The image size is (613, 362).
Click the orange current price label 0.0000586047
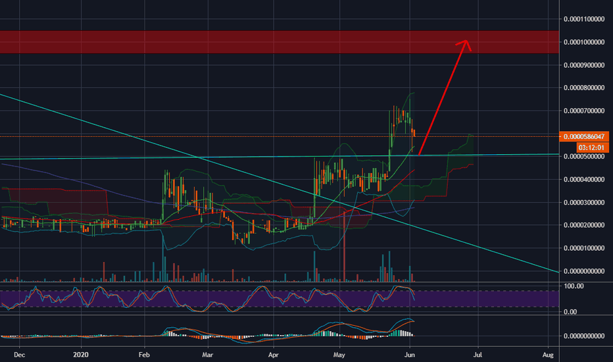(x=584, y=137)
